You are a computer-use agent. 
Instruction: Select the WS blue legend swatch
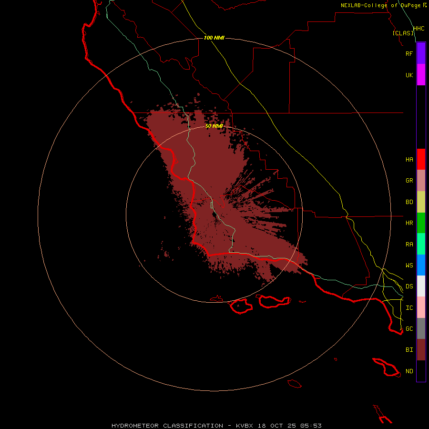421,265
